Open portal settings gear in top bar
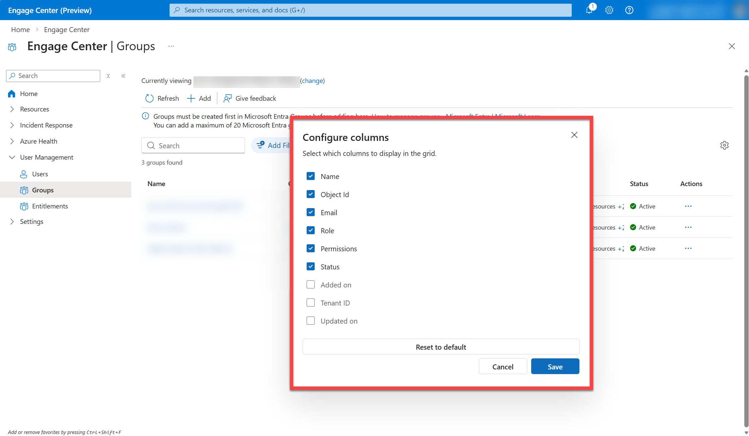 609,10
